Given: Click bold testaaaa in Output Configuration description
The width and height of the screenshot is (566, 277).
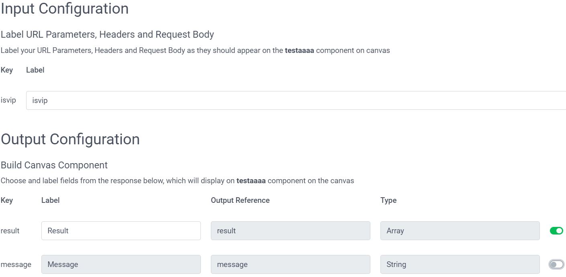Looking at the screenshot, I should click(251, 180).
